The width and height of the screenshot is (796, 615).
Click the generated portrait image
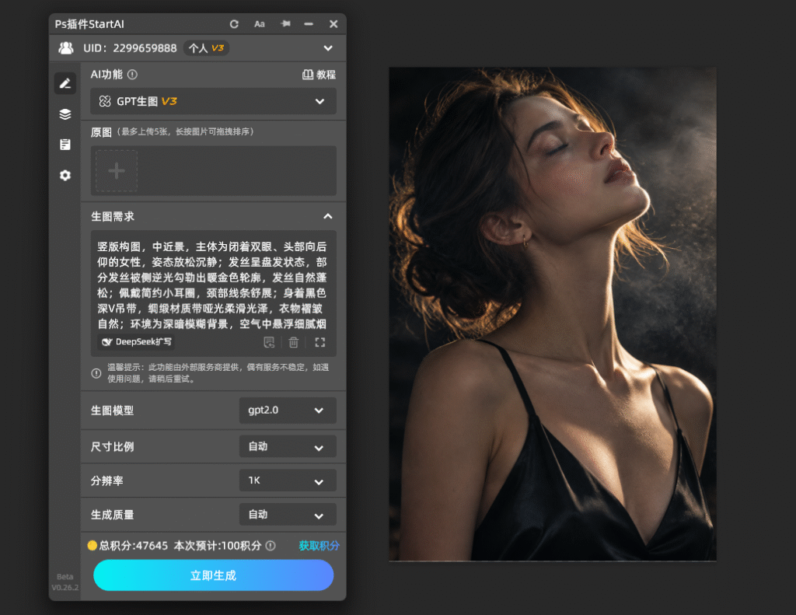tap(553, 314)
